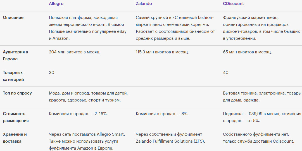Click CDiscount's category count of 40

(226, 73)
